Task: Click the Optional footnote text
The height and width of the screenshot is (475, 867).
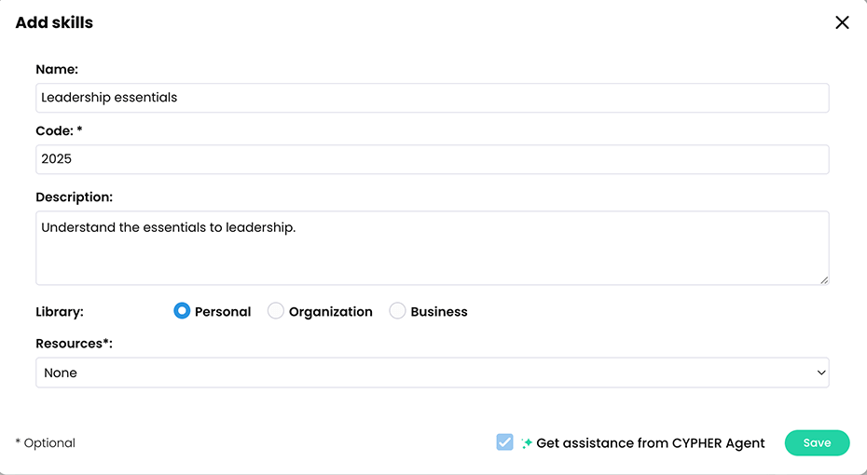Action: [x=46, y=443]
